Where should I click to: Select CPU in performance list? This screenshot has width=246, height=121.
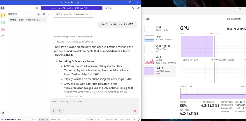160,28
